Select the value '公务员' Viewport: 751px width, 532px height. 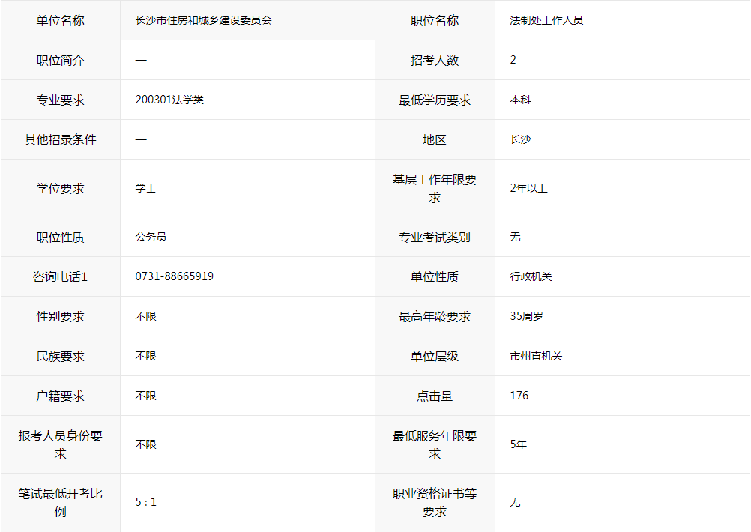point(151,237)
